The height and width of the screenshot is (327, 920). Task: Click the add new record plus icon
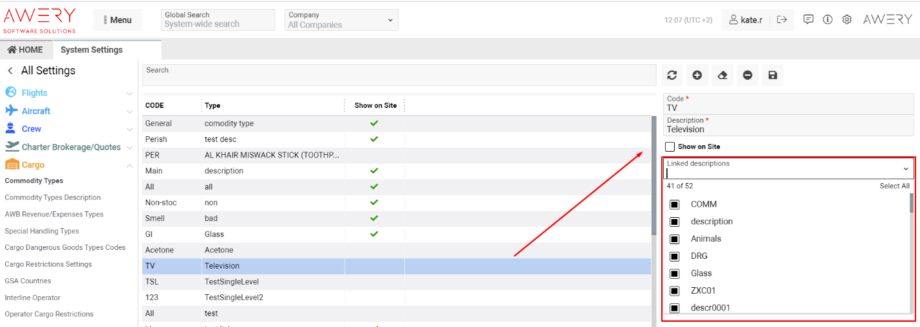click(x=697, y=75)
